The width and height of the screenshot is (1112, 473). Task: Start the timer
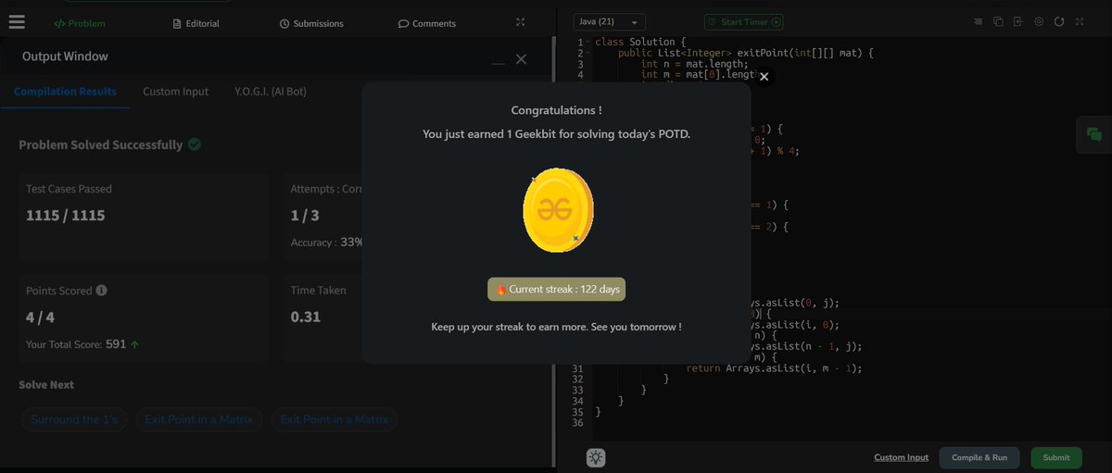pyautogui.click(x=743, y=21)
